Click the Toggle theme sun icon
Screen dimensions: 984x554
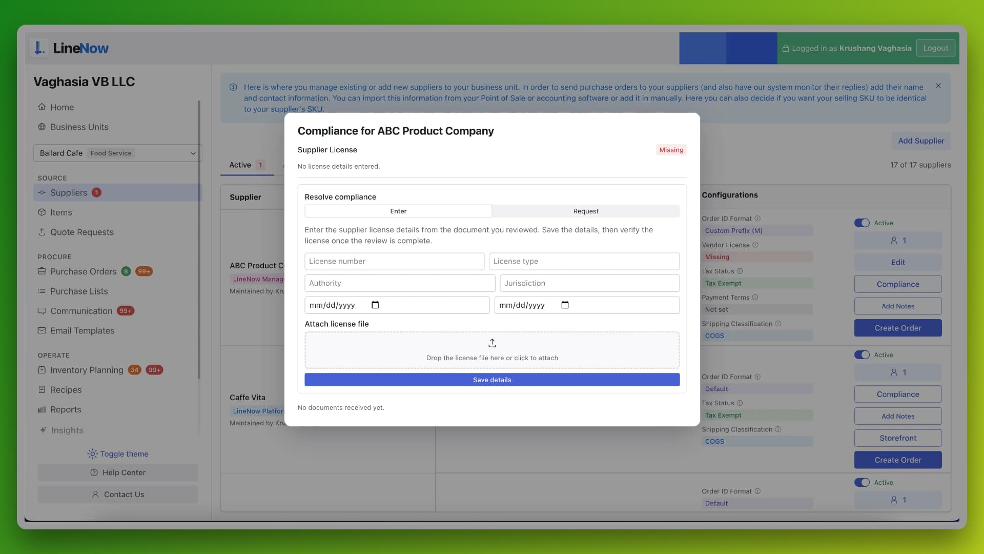coord(92,454)
